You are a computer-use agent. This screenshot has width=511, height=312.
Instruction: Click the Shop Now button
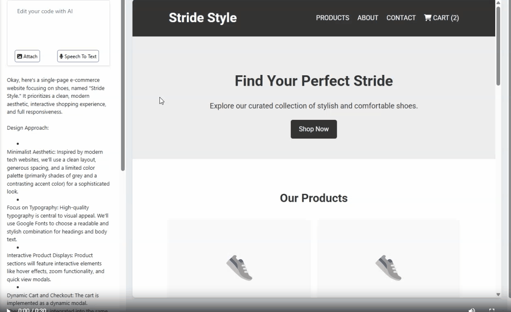(313, 129)
